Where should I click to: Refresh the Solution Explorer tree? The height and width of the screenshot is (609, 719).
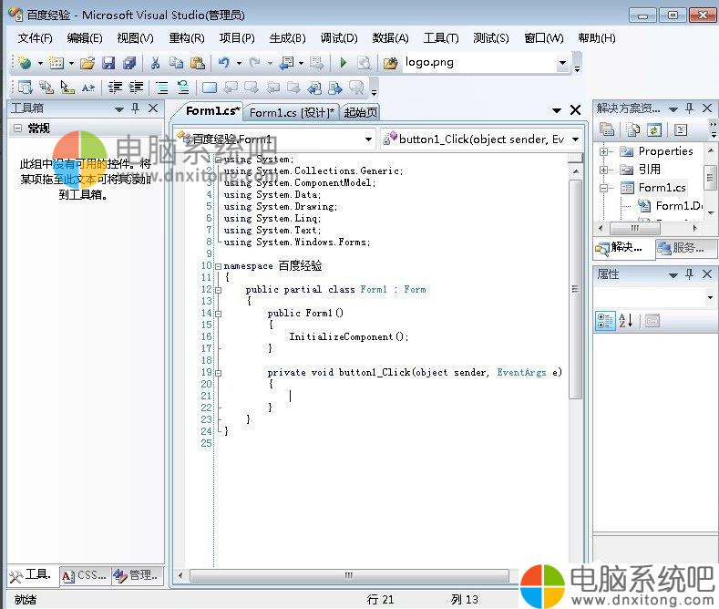coord(654,129)
